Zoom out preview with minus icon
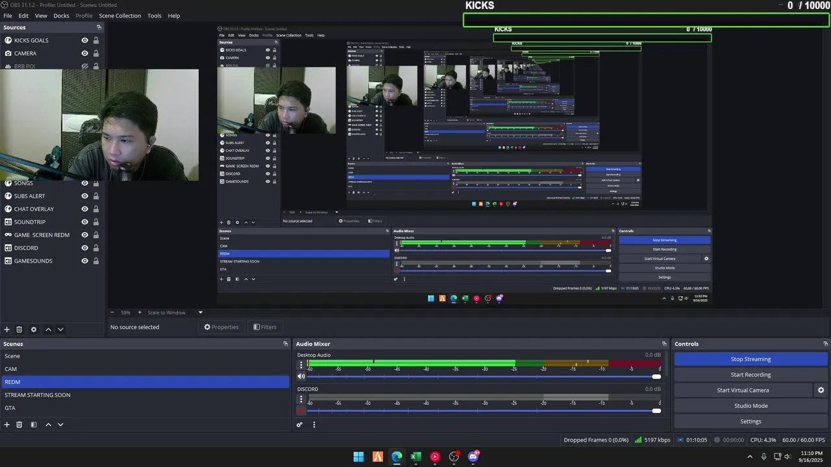This screenshot has height=467, width=831. (x=112, y=313)
